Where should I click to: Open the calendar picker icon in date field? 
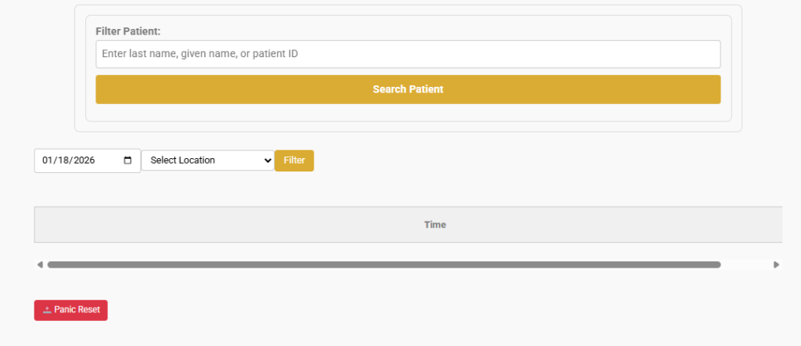pyautogui.click(x=128, y=160)
